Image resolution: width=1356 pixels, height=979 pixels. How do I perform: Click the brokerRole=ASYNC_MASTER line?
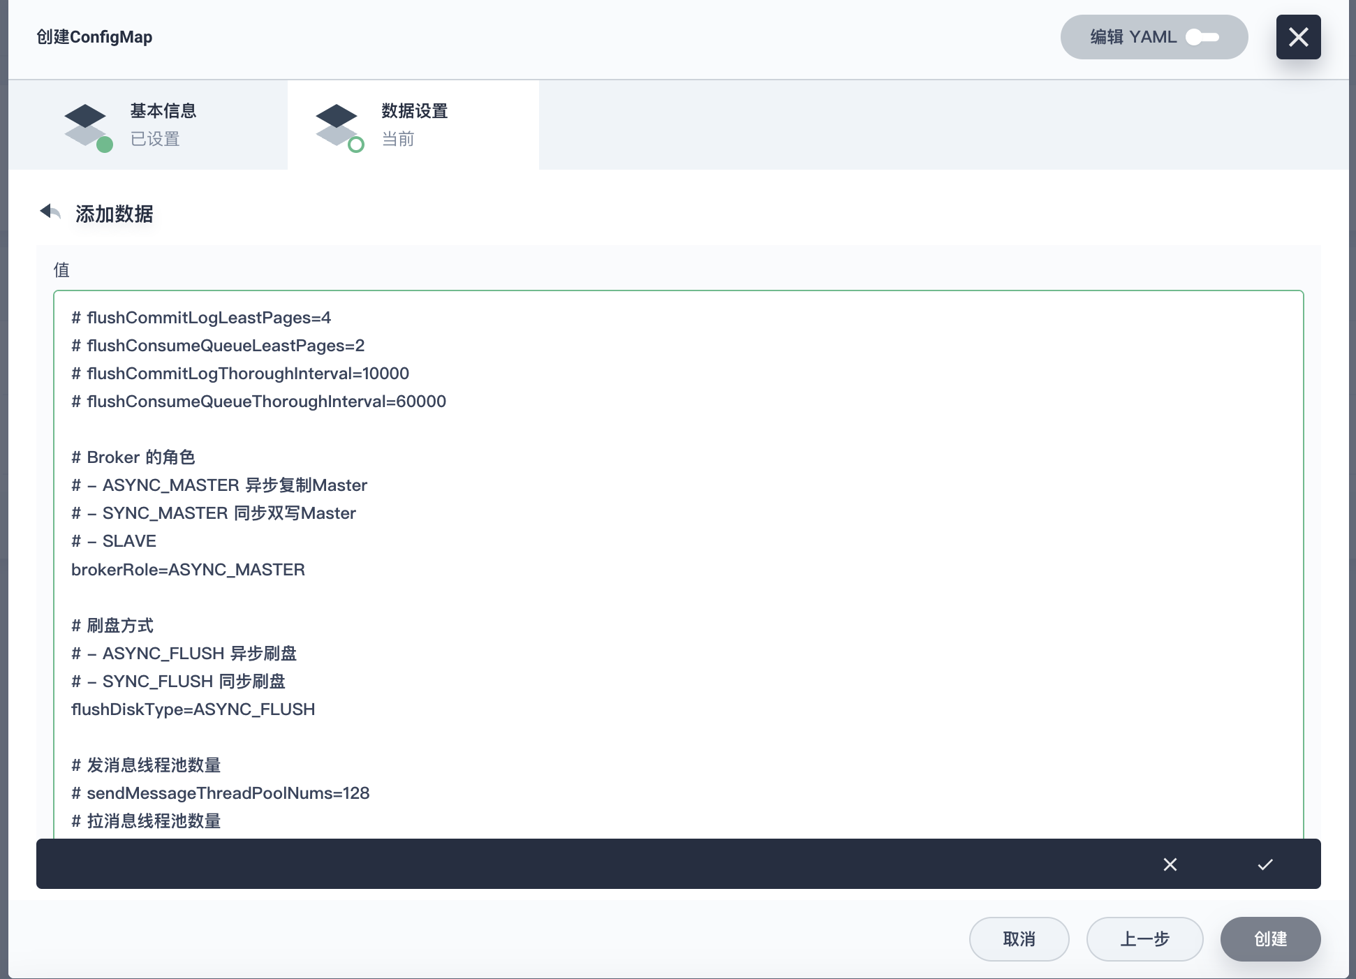coord(188,570)
